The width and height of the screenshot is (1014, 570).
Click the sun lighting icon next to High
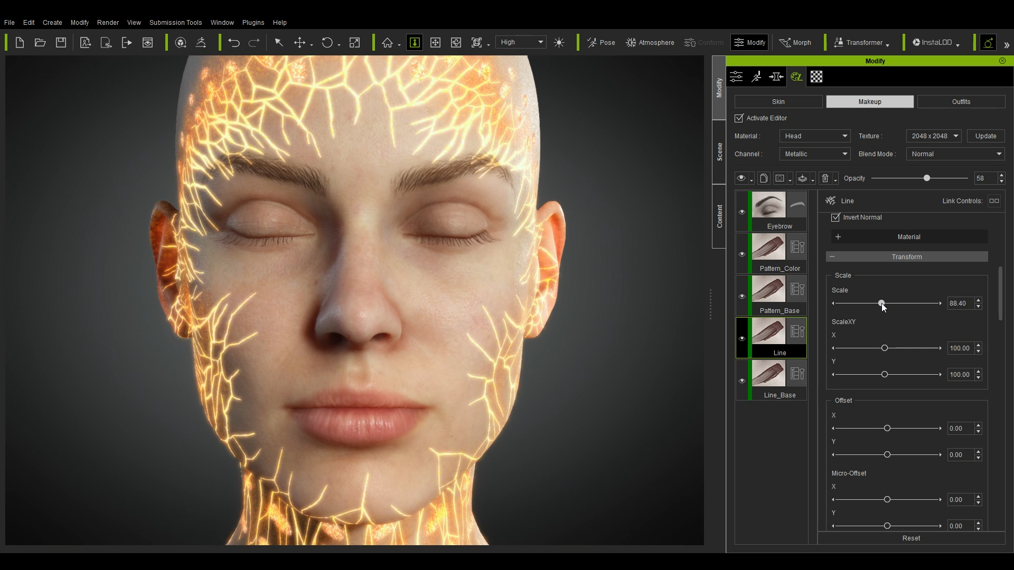pyautogui.click(x=559, y=43)
